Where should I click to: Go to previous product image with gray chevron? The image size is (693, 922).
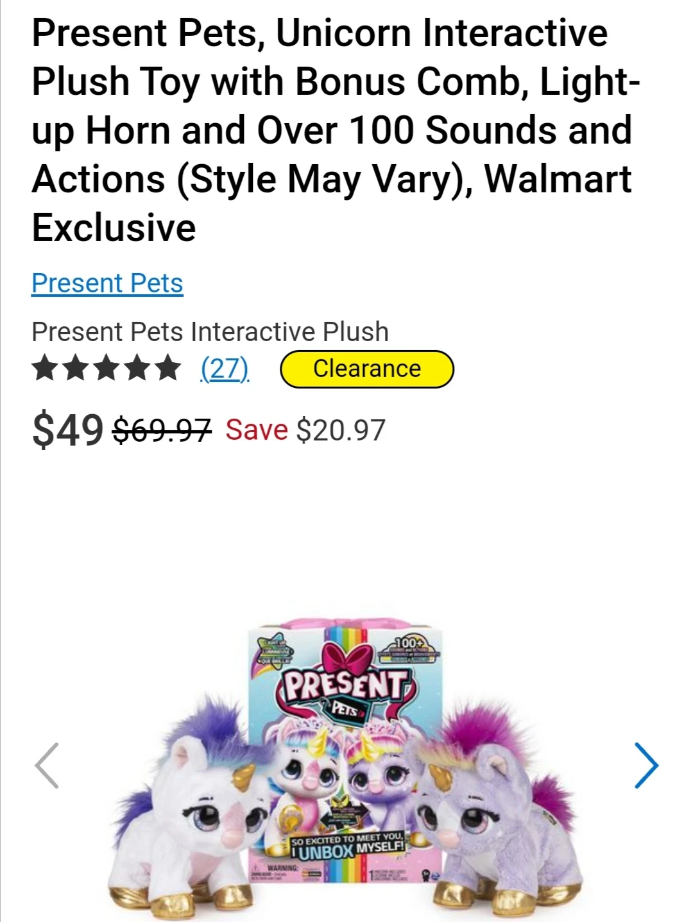pos(47,765)
